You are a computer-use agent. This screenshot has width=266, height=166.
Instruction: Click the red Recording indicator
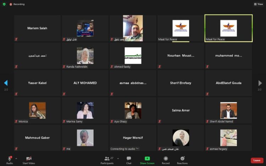coord(17,4)
